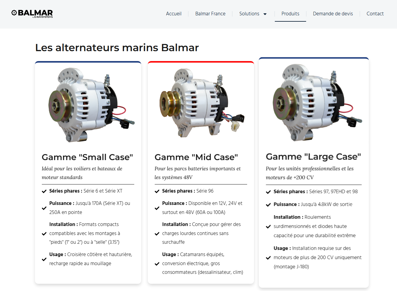The width and height of the screenshot is (397, 291).
Task: Click text Séries 97, 97EHD et 98
Action: coord(333,191)
